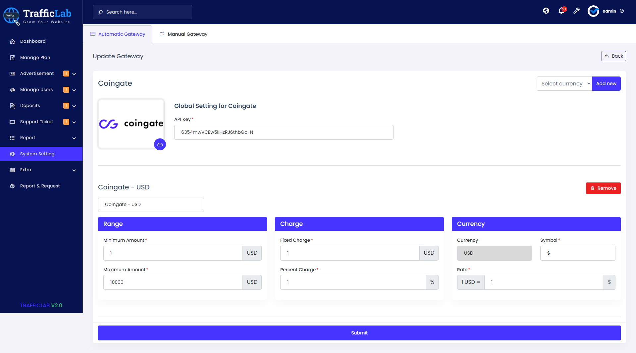Click the wrench settings icon in top bar
The image size is (636, 353).
[576, 11]
